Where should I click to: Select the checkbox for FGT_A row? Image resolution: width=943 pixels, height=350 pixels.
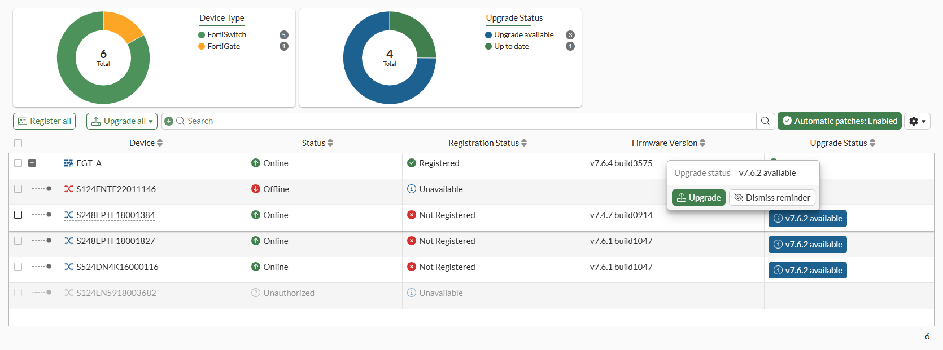click(x=18, y=163)
